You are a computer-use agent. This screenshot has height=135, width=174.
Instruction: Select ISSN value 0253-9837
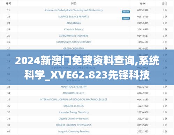(143, 125)
